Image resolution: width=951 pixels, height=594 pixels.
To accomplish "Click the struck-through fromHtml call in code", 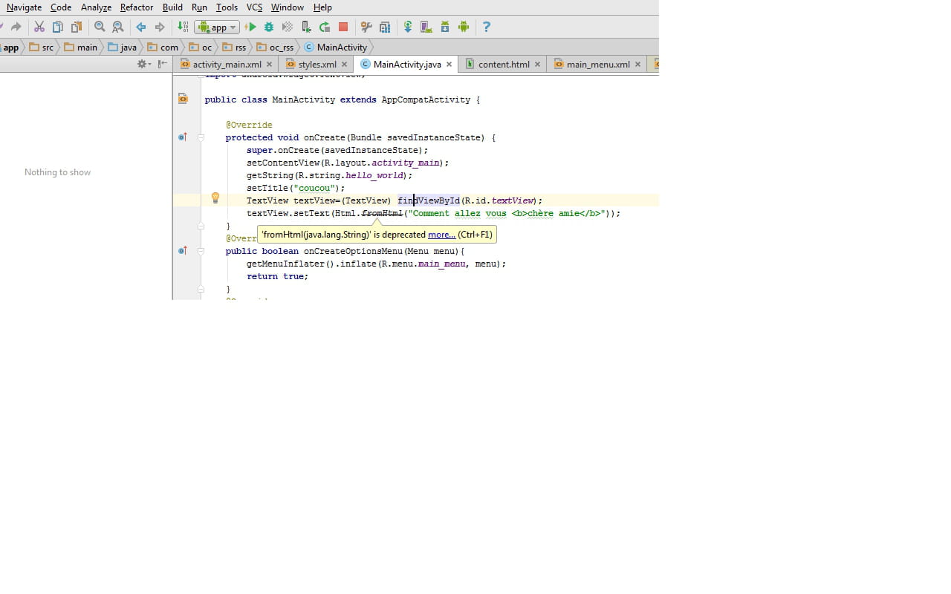I will tap(382, 213).
